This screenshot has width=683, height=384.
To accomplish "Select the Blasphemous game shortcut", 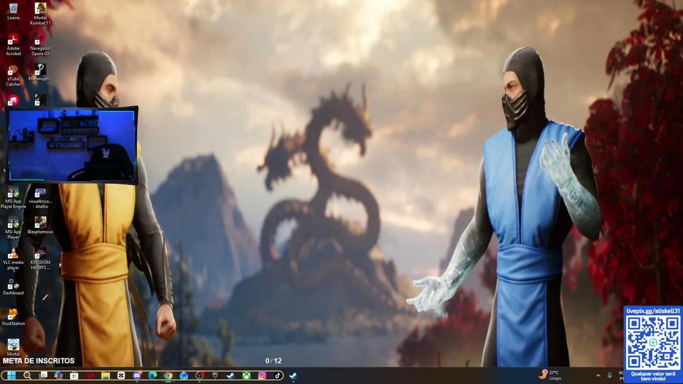I will pyautogui.click(x=40, y=226).
